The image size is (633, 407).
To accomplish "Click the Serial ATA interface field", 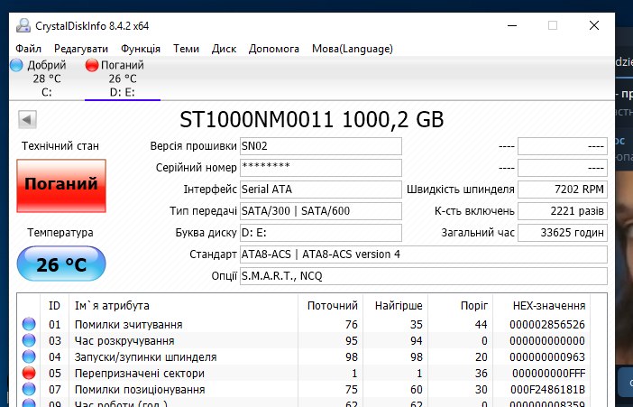I will pos(321,190).
